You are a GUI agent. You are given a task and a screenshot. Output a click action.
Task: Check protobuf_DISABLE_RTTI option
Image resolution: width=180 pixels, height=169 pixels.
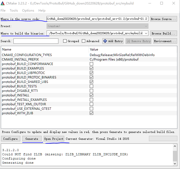pos(91,91)
